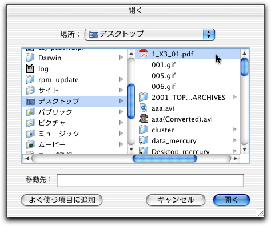
Task: Click the ムービー movies folder icon
Action: (30, 144)
